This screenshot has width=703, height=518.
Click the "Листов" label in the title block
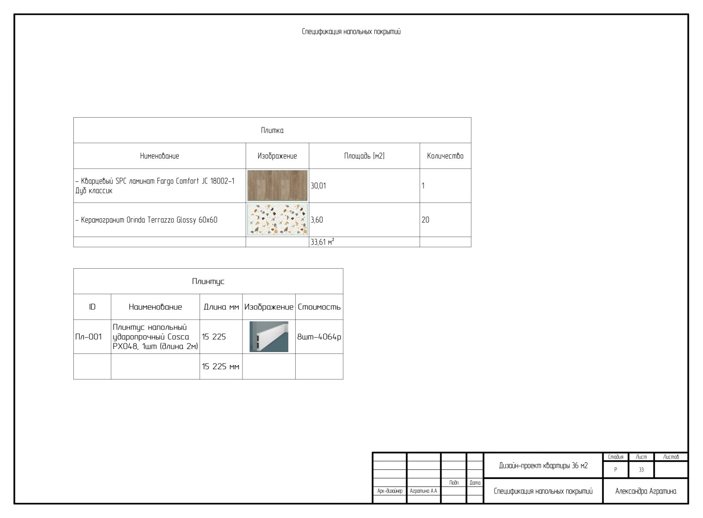pos(671,457)
